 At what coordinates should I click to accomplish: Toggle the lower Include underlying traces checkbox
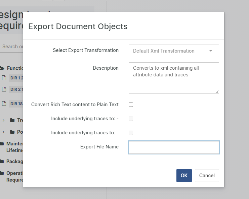pos(131,133)
